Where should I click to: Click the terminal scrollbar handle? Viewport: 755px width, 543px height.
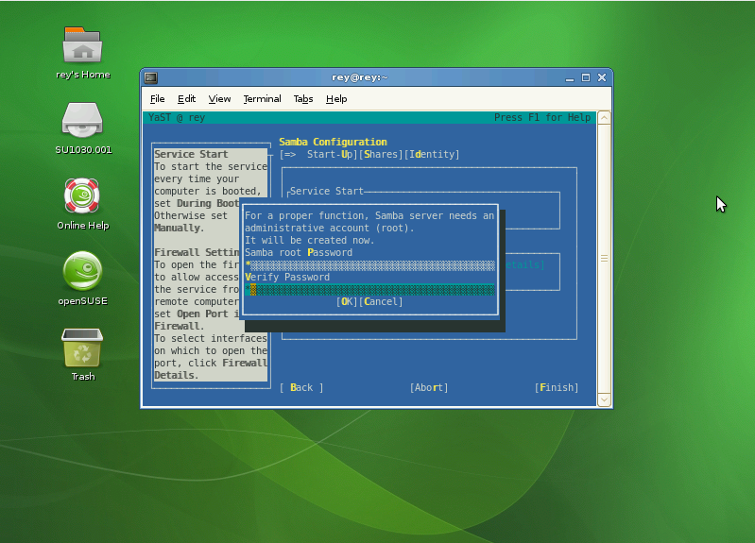[604, 259]
